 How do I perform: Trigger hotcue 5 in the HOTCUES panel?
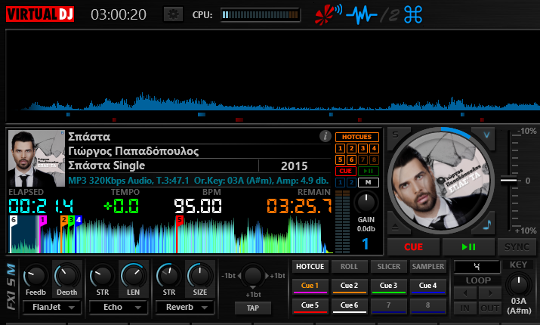[341, 159]
